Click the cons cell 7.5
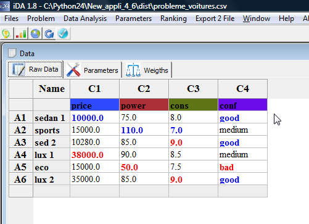309x224 pixels. [194, 167]
